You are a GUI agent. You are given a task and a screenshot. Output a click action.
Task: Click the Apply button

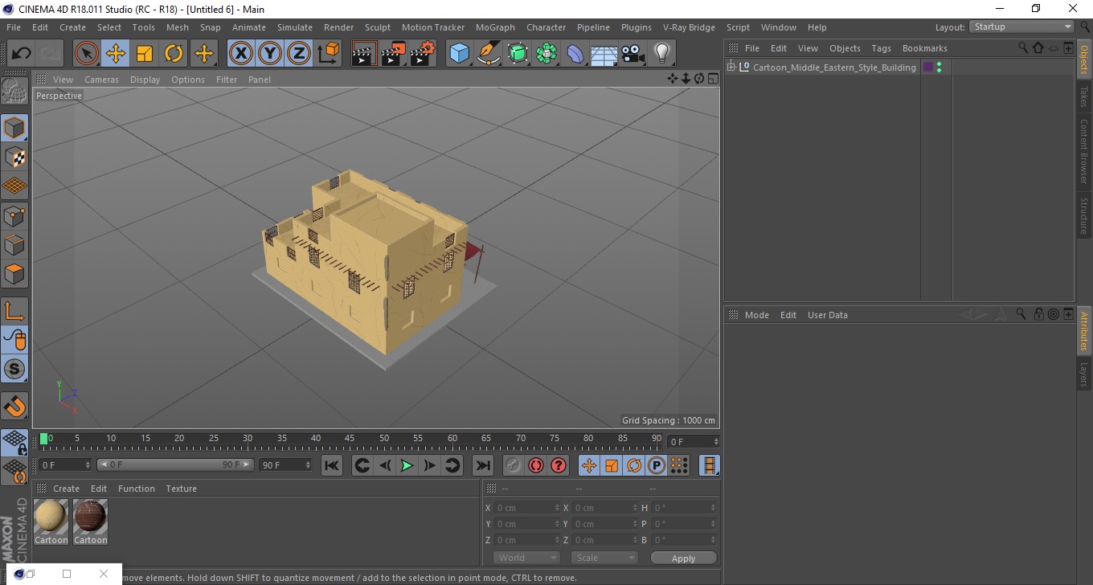pos(683,558)
